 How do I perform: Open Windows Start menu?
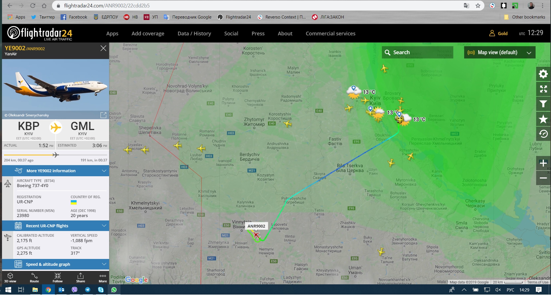point(8,290)
